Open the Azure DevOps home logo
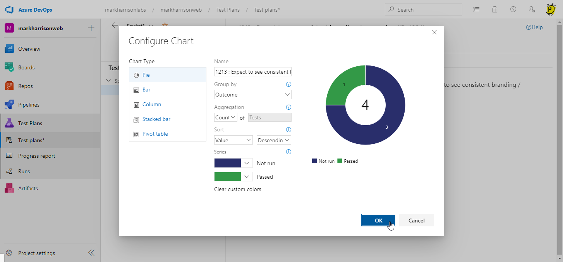Viewport: 563px width, 262px height. 9,10
